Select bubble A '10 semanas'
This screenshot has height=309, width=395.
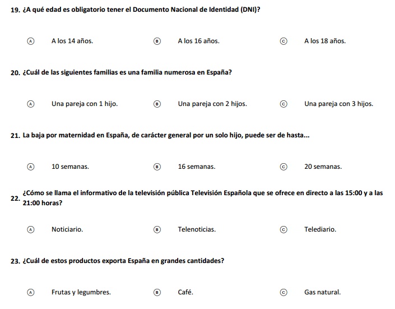30,167
